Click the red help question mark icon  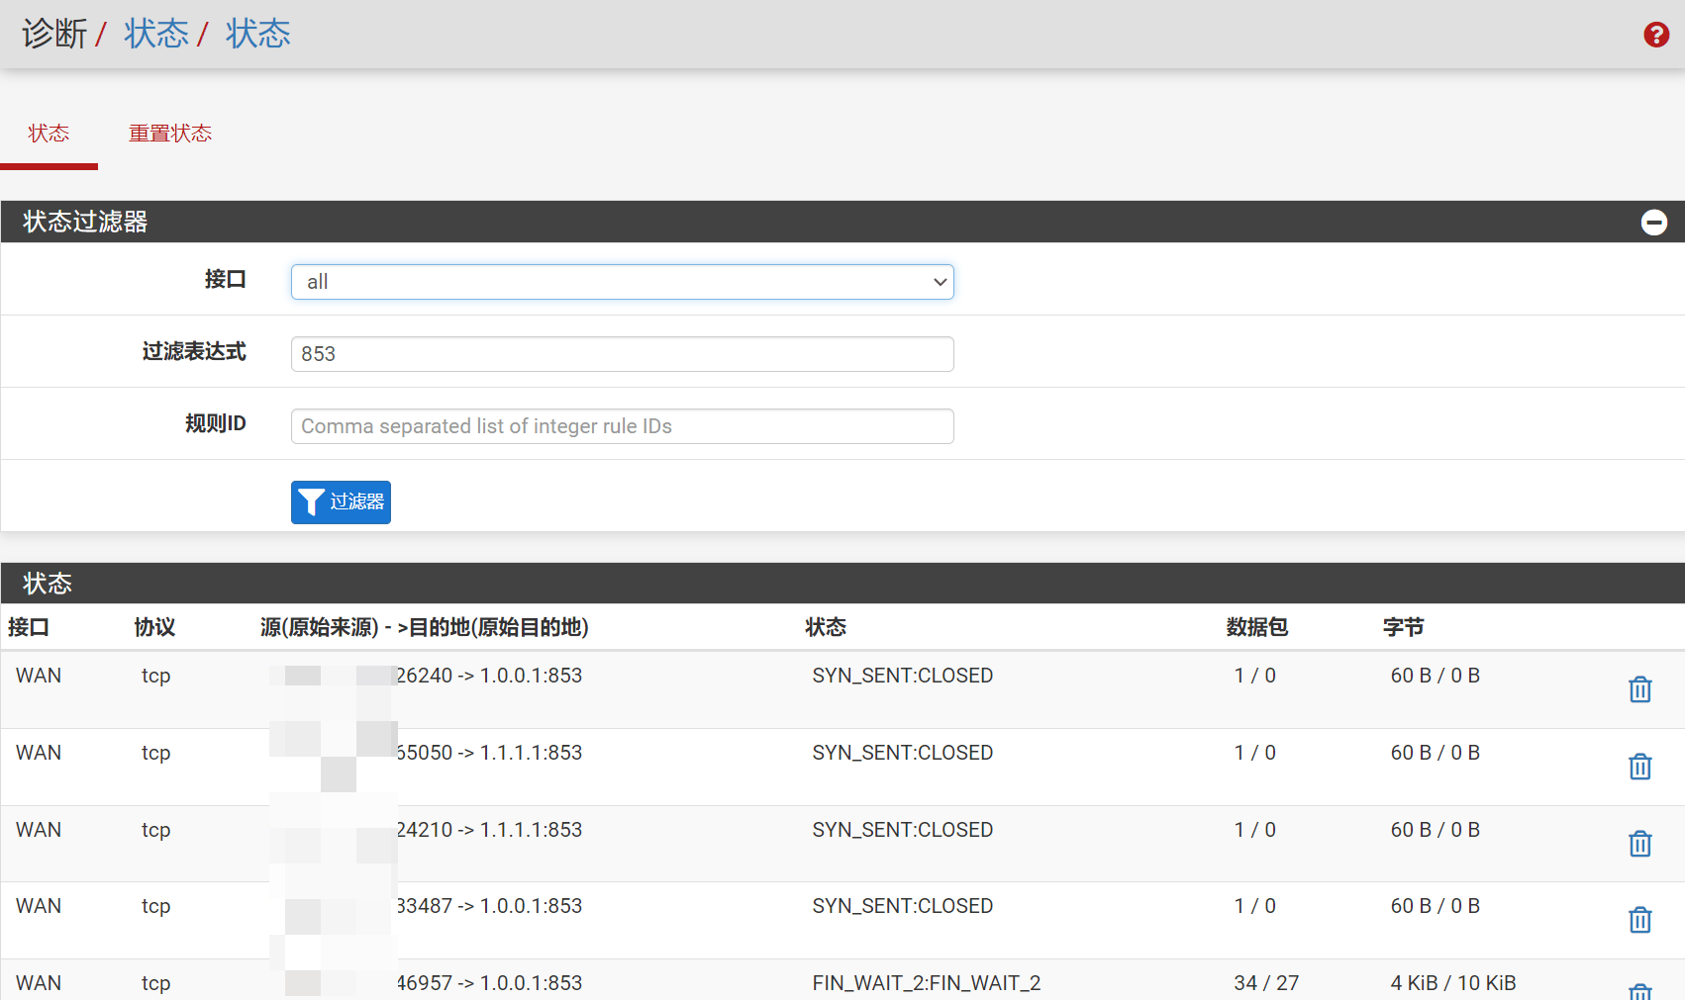pos(1656,35)
